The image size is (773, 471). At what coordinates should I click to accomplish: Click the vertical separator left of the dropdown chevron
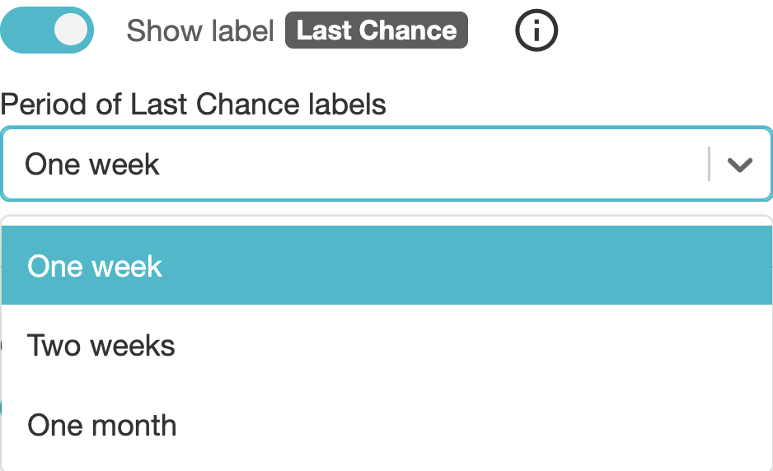(x=709, y=165)
